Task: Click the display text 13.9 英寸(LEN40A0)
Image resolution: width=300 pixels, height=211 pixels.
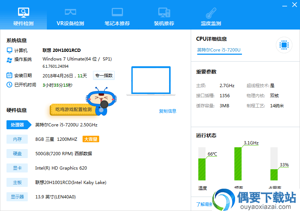Action: pyautogui.click(x=56, y=197)
